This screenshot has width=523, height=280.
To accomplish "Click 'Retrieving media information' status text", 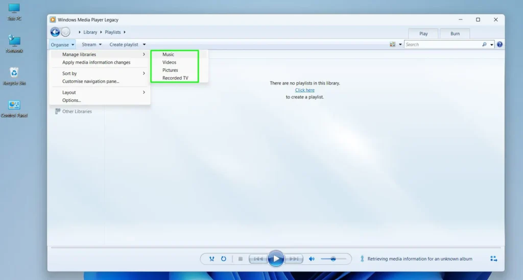I will click(x=420, y=259).
